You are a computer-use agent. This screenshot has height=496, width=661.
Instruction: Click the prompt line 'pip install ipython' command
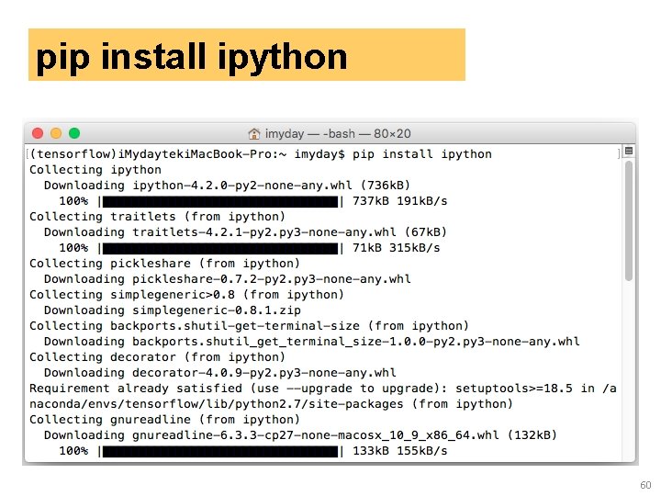click(422, 154)
